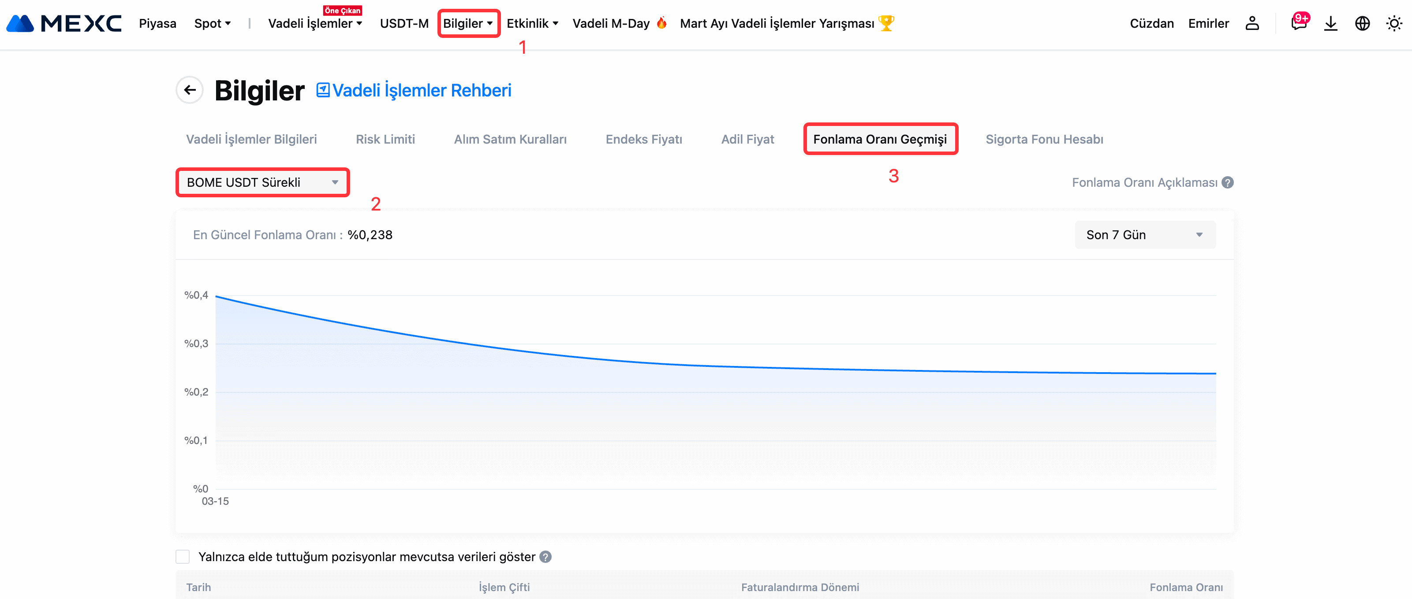1412x599 pixels.
Task: Switch to Sigorta Fonu Hesabı tab
Action: pos(1044,139)
